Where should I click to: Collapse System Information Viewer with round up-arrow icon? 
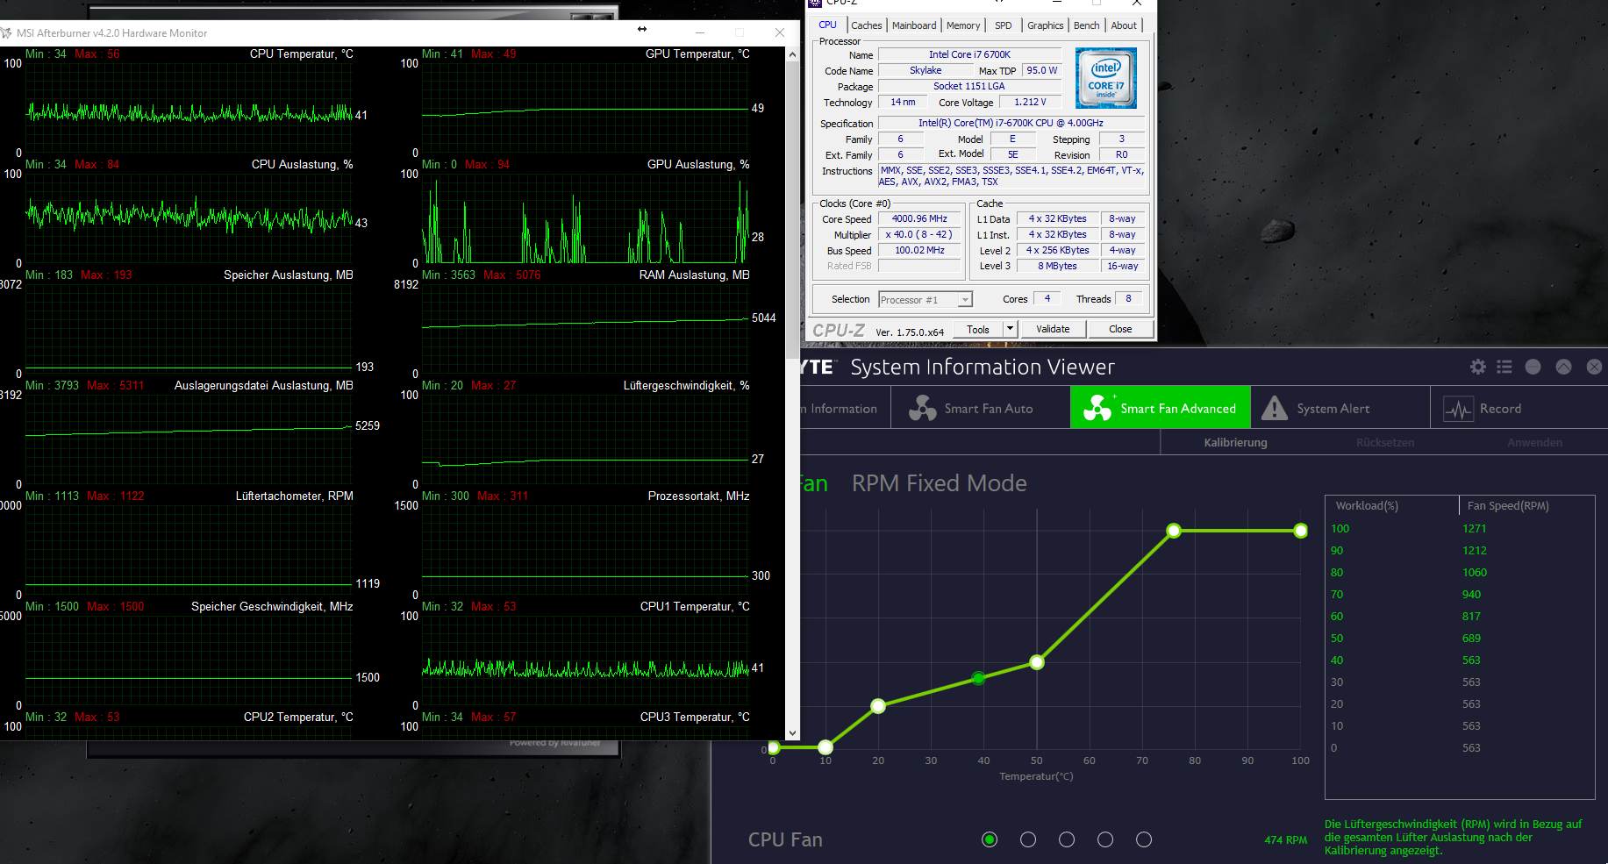point(1563,367)
